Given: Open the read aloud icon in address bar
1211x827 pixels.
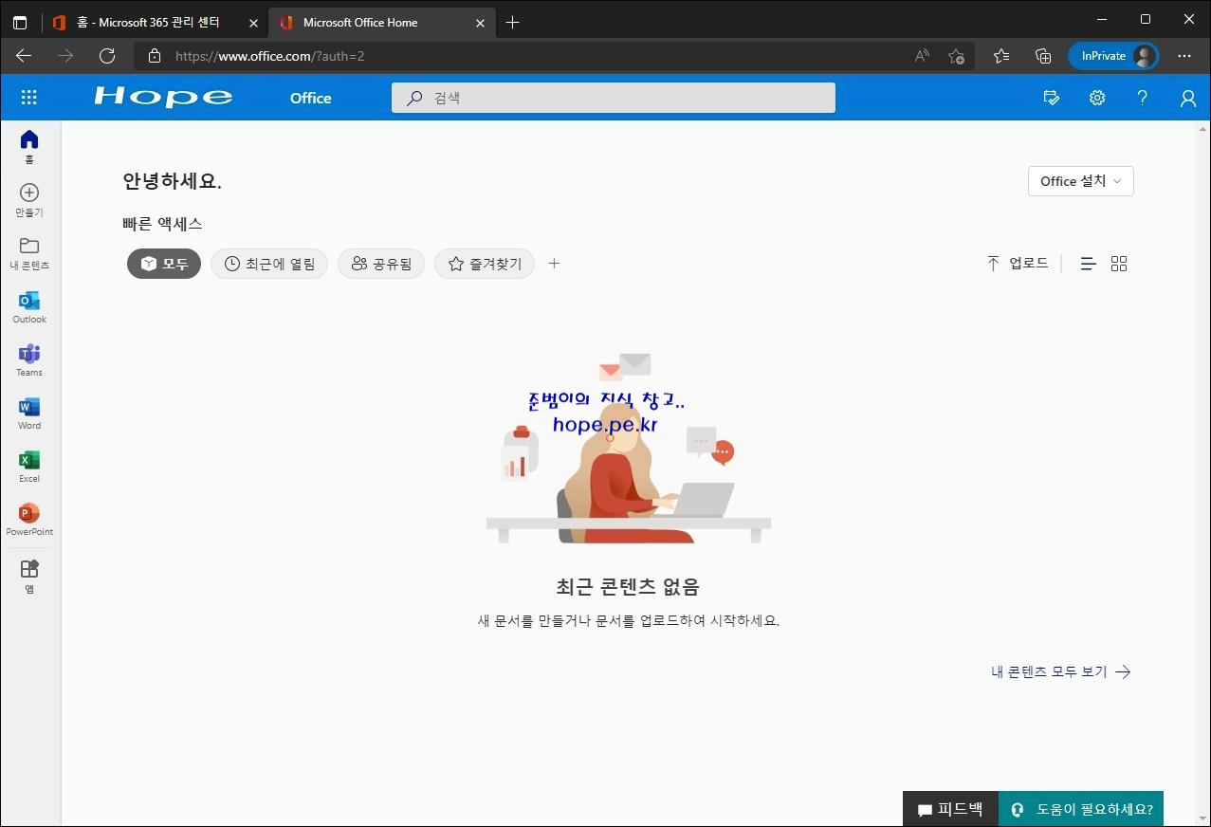Looking at the screenshot, I should 922,56.
